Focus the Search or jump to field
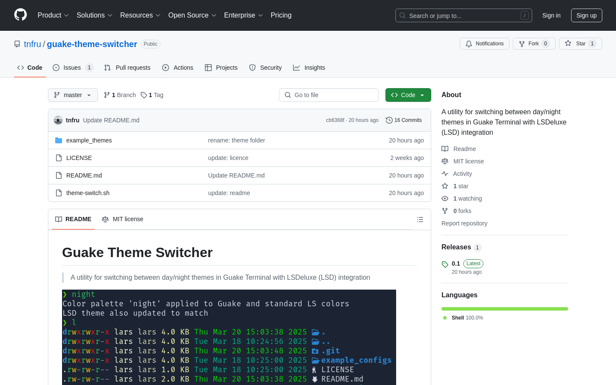This screenshot has width=616, height=385. pyautogui.click(x=464, y=15)
